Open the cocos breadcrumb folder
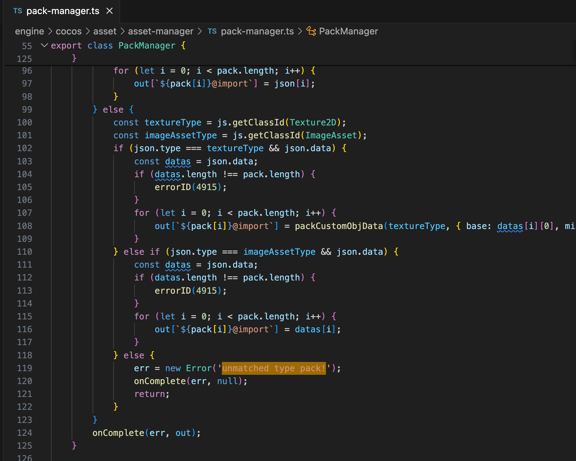This screenshot has height=461, width=576. [x=69, y=31]
